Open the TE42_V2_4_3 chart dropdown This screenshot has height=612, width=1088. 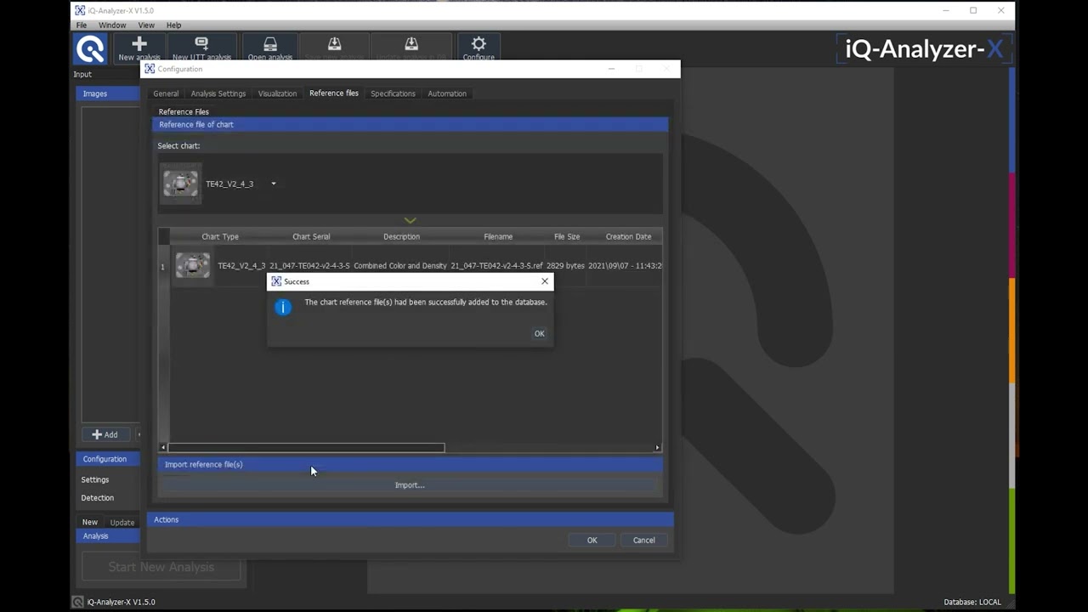coord(273,184)
